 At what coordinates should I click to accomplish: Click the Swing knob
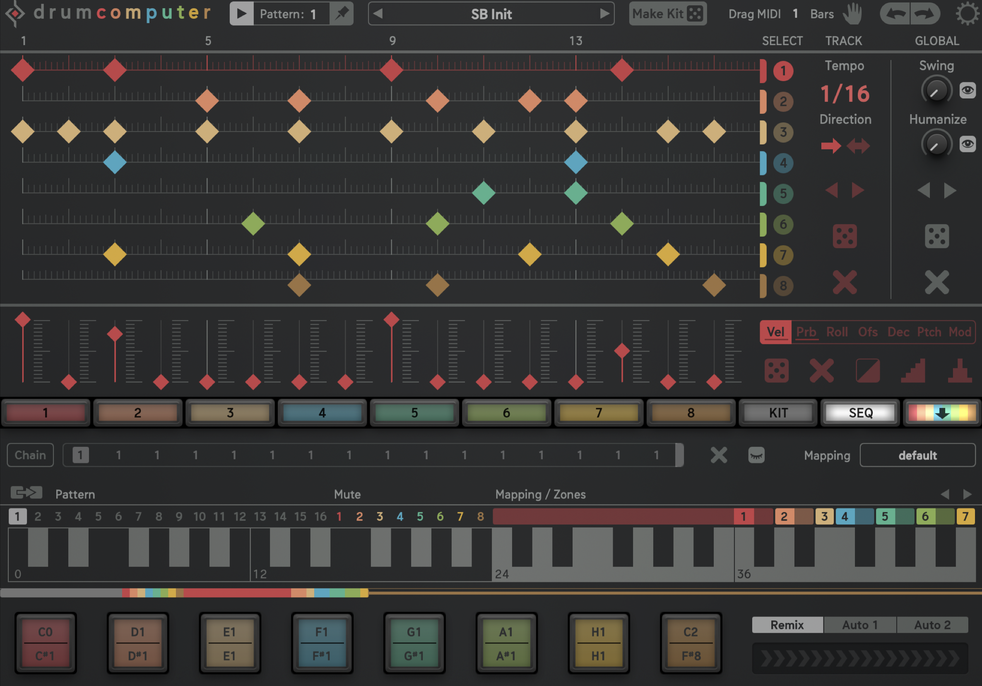point(936,90)
